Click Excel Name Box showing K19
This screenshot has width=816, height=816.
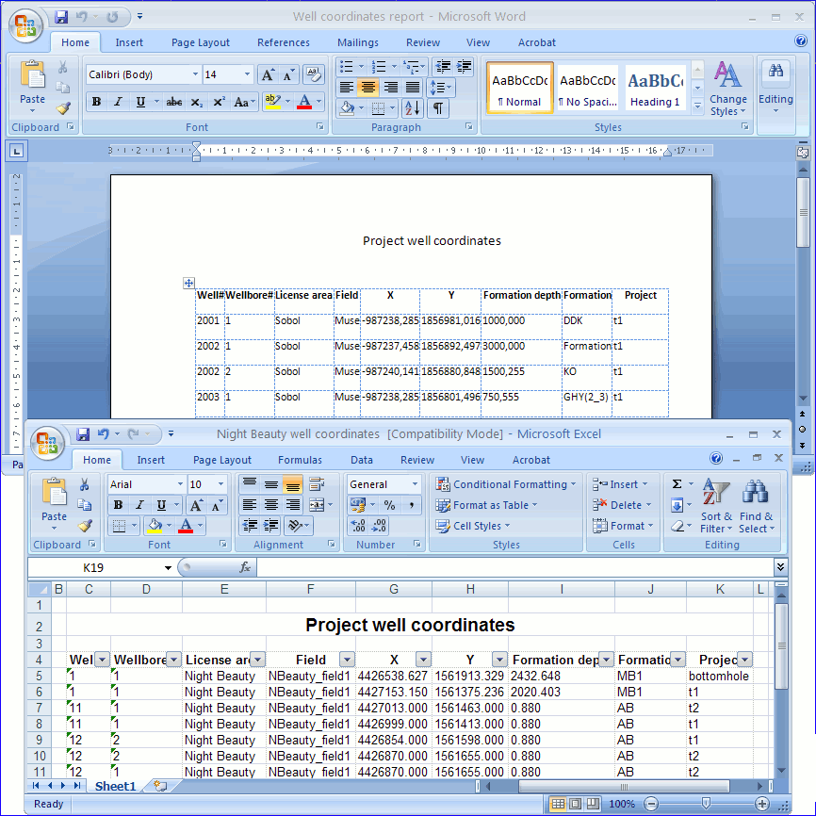[x=93, y=568]
